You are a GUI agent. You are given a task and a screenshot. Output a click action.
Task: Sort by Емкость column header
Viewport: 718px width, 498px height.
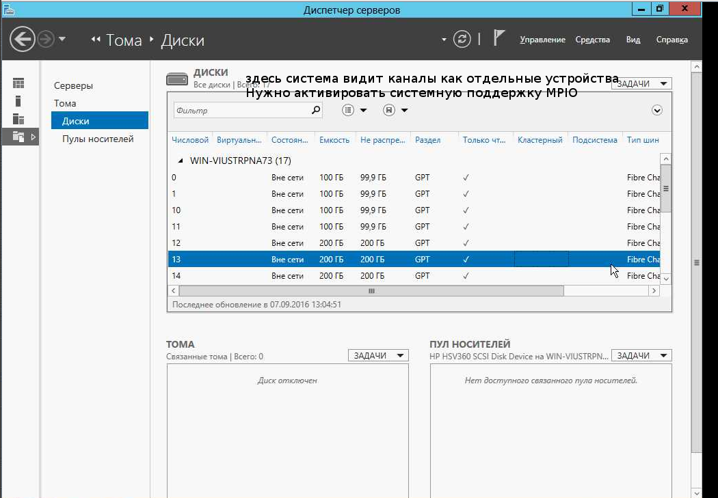(x=334, y=140)
